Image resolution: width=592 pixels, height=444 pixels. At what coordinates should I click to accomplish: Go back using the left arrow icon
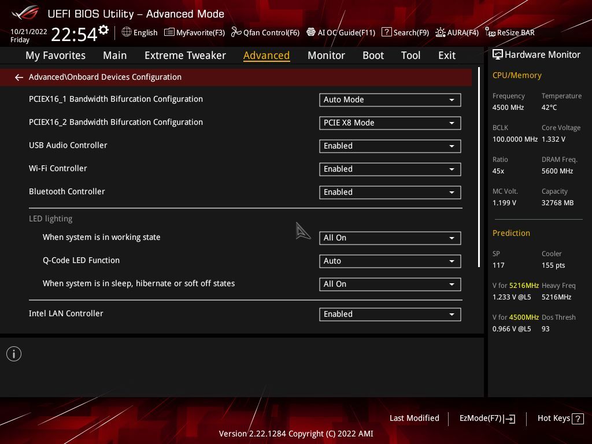[x=19, y=77]
